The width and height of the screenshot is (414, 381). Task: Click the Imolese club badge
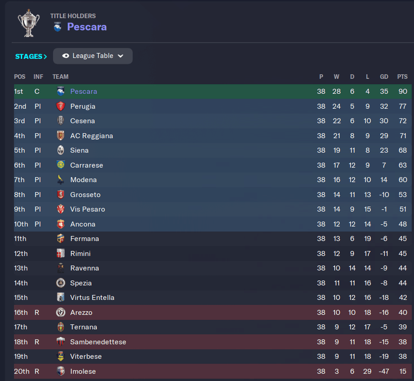61,371
